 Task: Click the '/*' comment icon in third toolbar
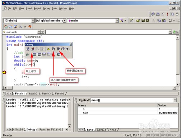[x=25, y=27]
